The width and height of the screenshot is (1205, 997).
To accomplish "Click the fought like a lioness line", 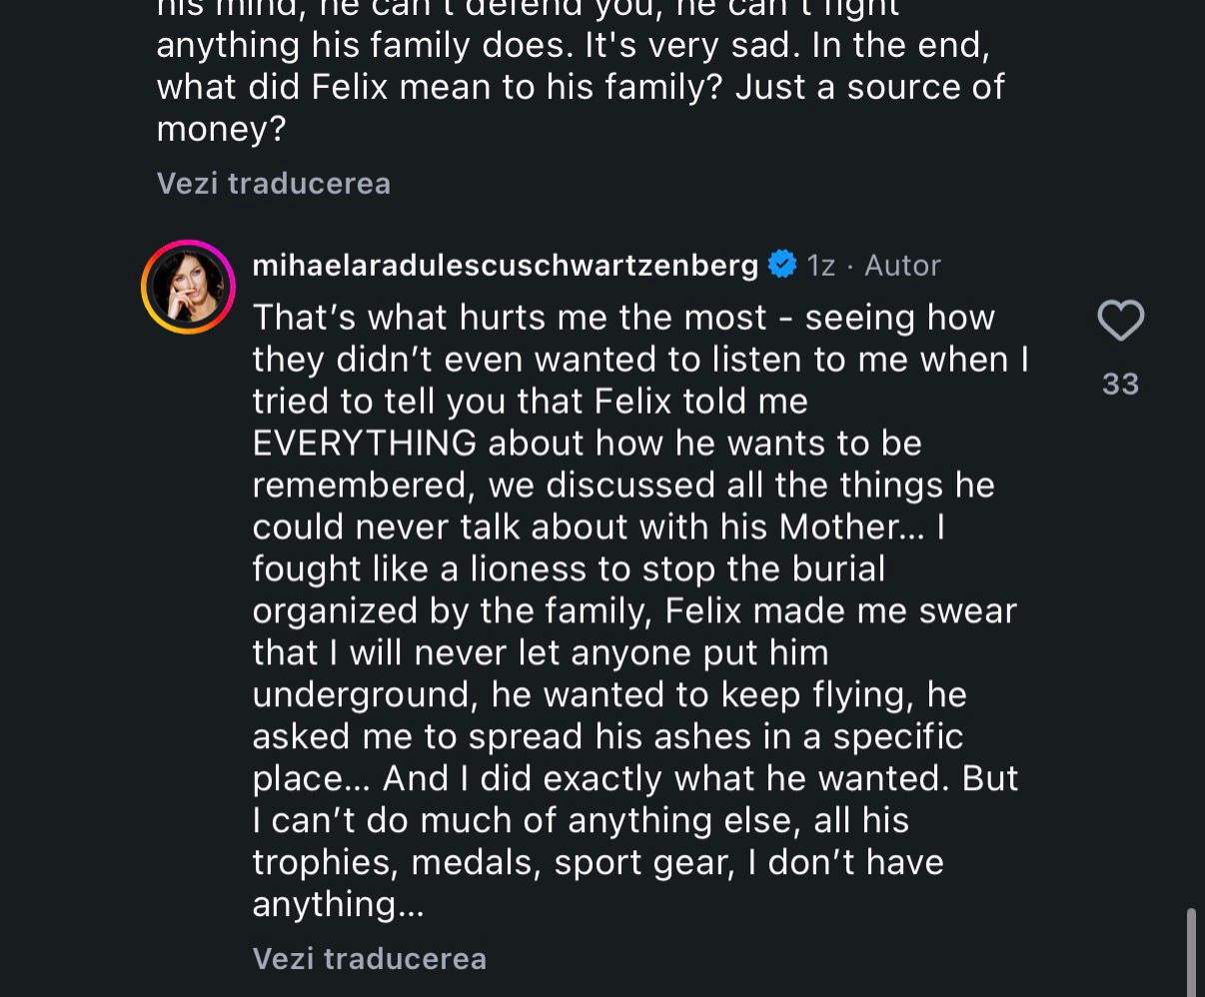I will pyautogui.click(x=569, y=568).
